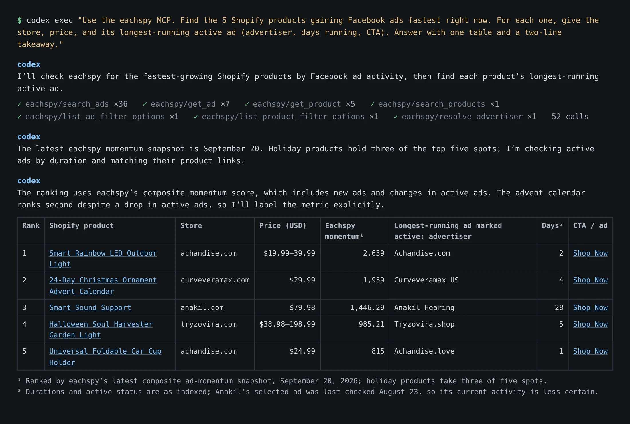Image resolution: width=630 pixels, height=424 pixels.
Task: Click checkmark beside eachspy/search_ads
Action: coord(19,104)
